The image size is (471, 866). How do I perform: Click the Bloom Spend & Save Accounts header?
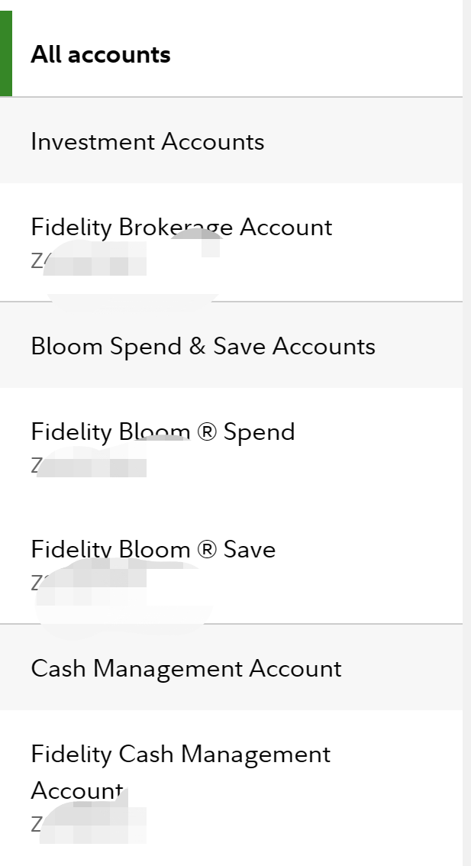pos(203,347)
